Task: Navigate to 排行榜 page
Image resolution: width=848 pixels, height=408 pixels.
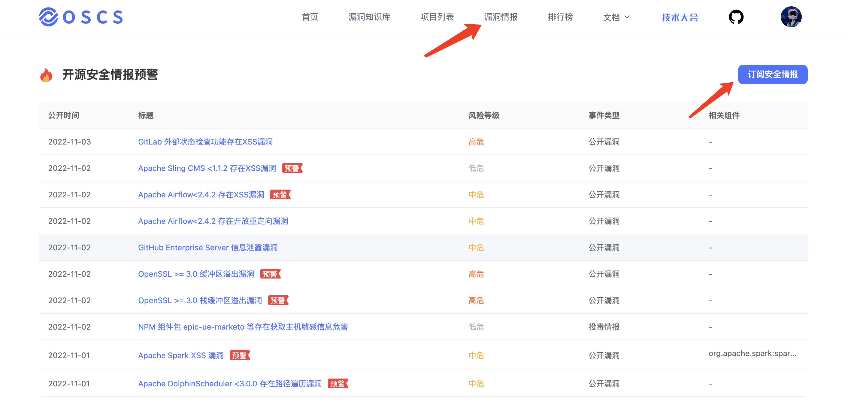Action: coord(560,17)
